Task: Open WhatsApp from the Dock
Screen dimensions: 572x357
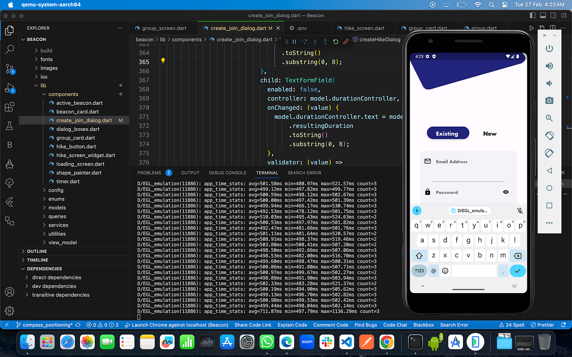Action: pos(267,342)
